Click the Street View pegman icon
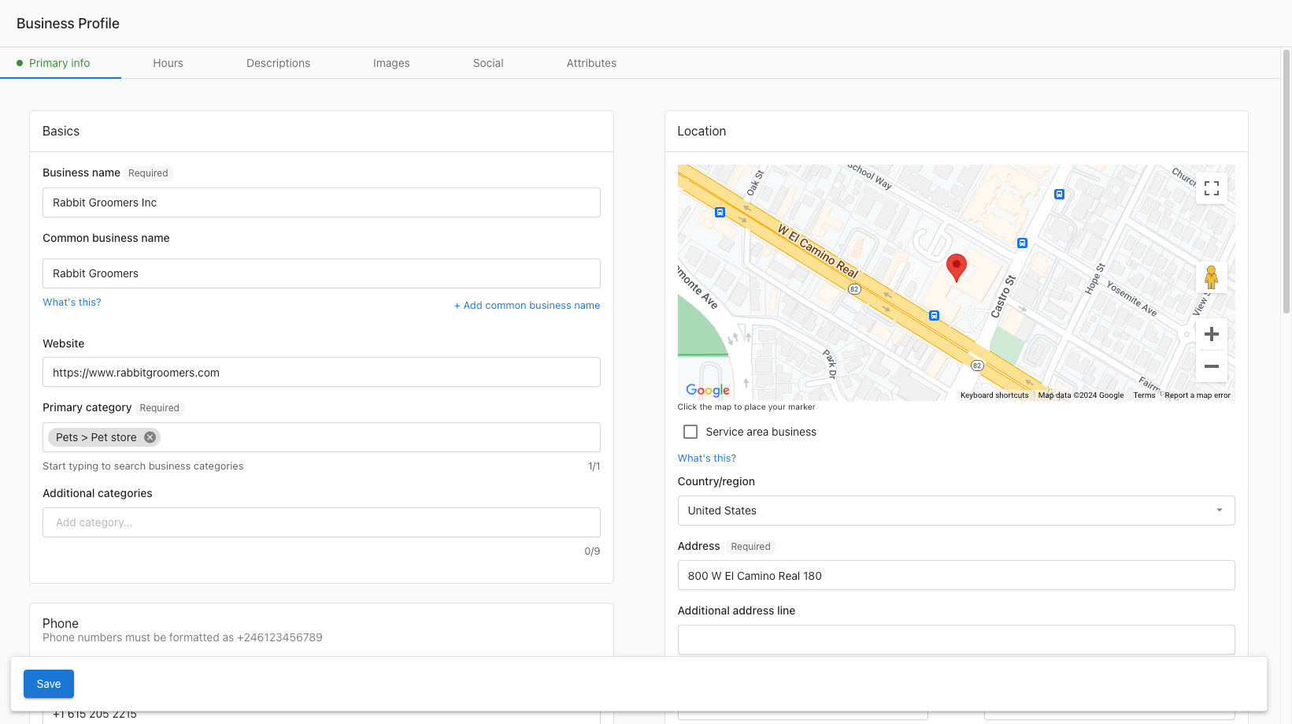This screenshot has height=724, width=1292. pos(1211,277)
